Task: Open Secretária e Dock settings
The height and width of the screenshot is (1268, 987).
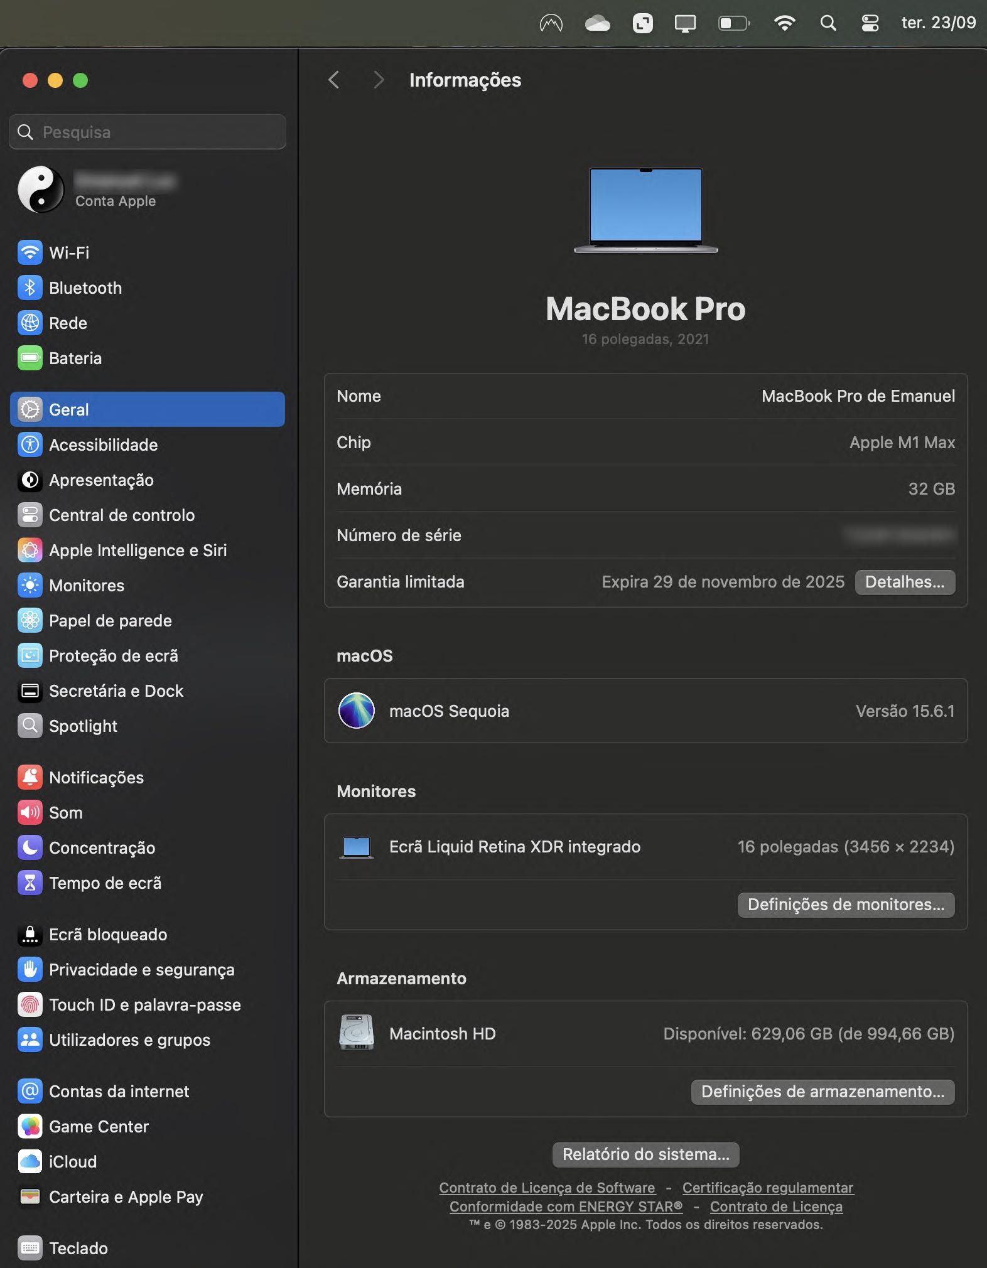Action: point(148,690)
